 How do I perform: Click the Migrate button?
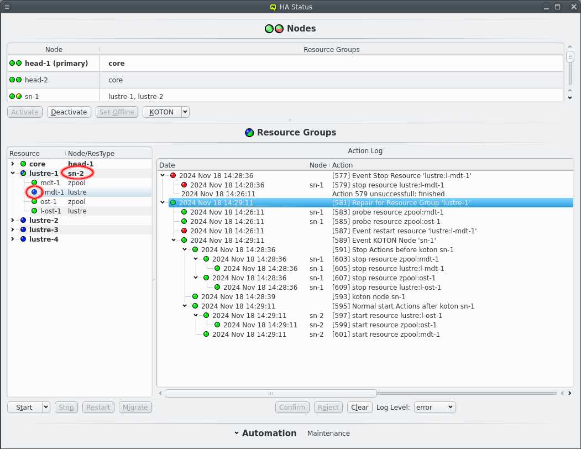[135, 407]
